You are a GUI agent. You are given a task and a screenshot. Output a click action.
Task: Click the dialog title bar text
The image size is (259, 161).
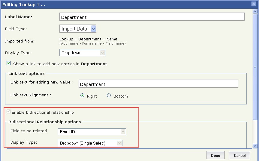click(25, 4)
